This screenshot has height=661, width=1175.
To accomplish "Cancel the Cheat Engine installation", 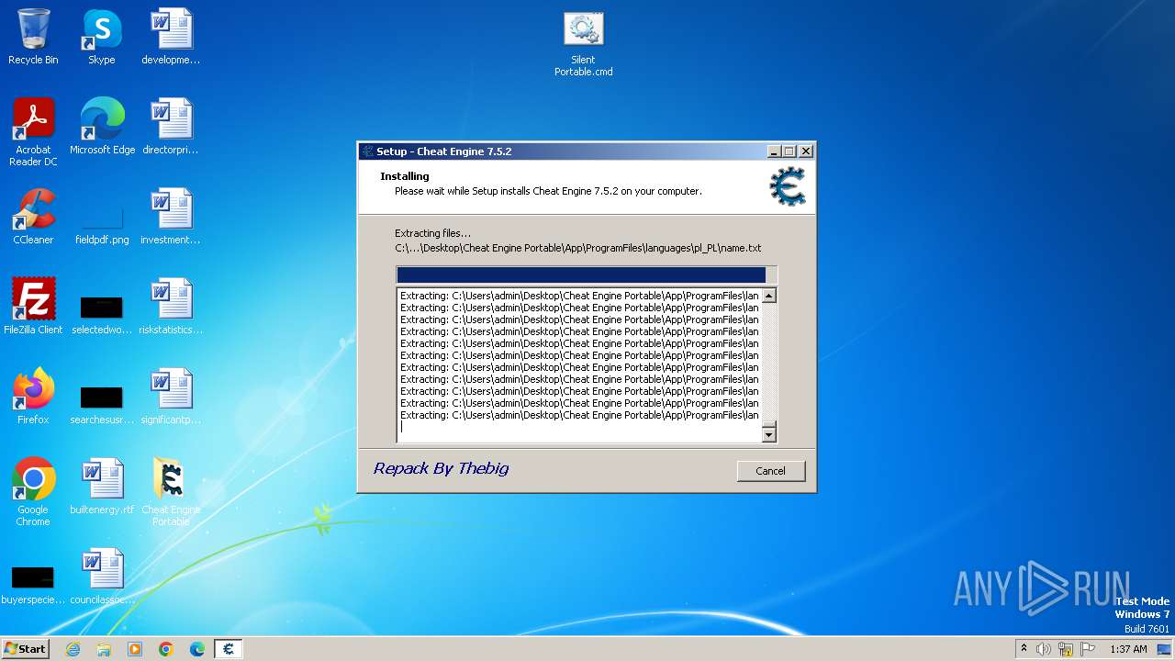I will point(770,471).
